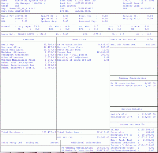
Task: Select the UAN number '100098939407'
Action: (84, 9)
